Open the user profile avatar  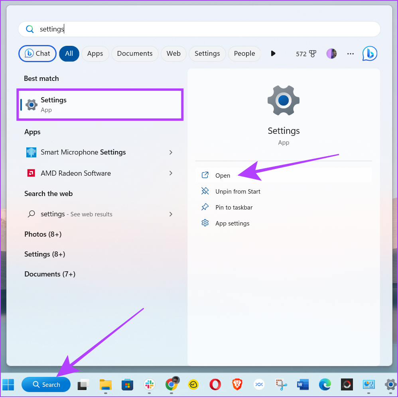coord(331,53)
